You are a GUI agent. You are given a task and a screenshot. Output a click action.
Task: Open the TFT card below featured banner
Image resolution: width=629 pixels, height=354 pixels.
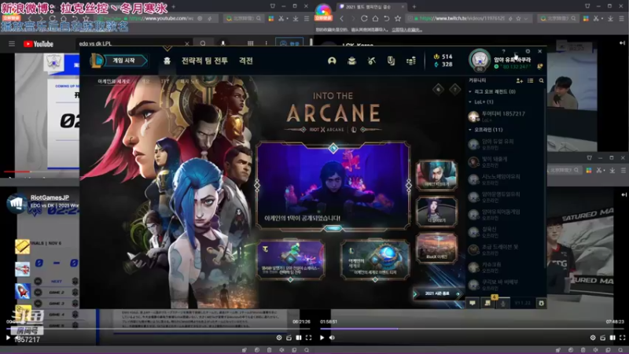[291, 260]
